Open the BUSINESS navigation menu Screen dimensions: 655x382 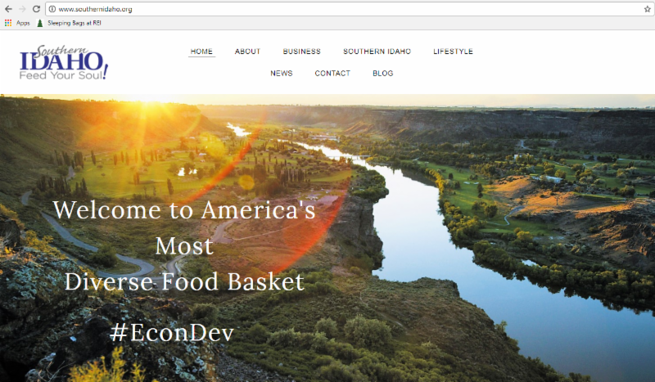click(301, 52)
